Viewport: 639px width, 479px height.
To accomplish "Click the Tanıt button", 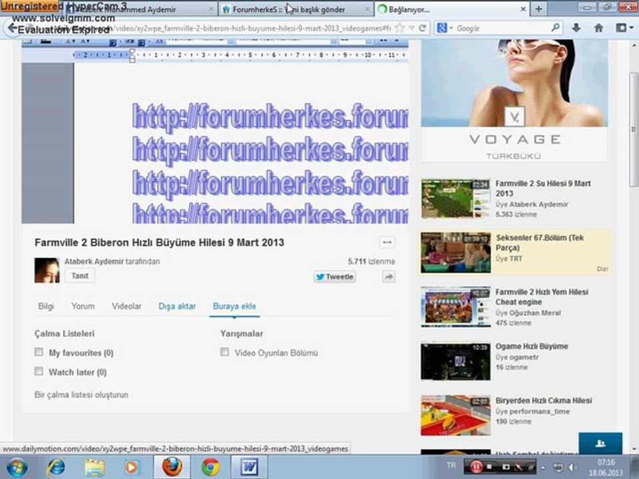I will (80, 275).
